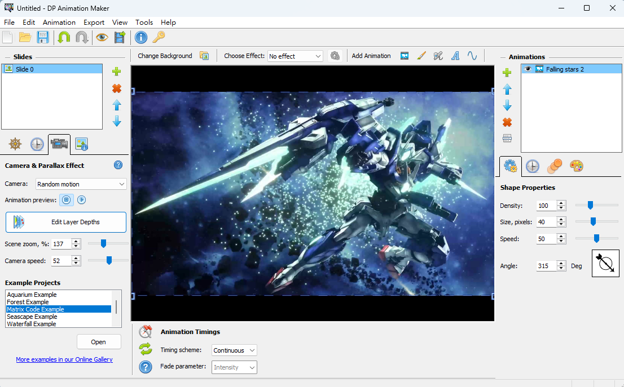This screenshot has height=387, width=624.
Task: Open the Camera Random motion dropdown
Action: pos(122,184)
